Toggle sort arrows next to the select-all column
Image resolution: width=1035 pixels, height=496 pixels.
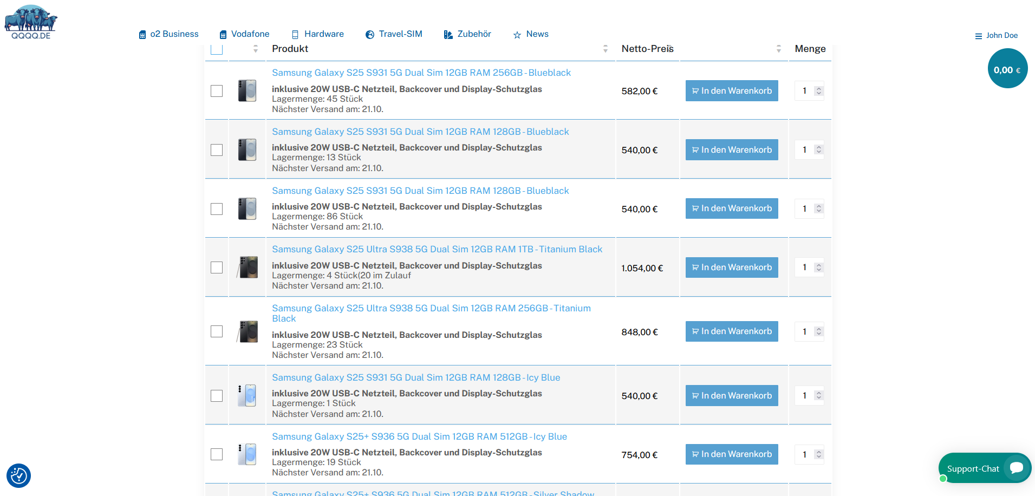(256, 49)
